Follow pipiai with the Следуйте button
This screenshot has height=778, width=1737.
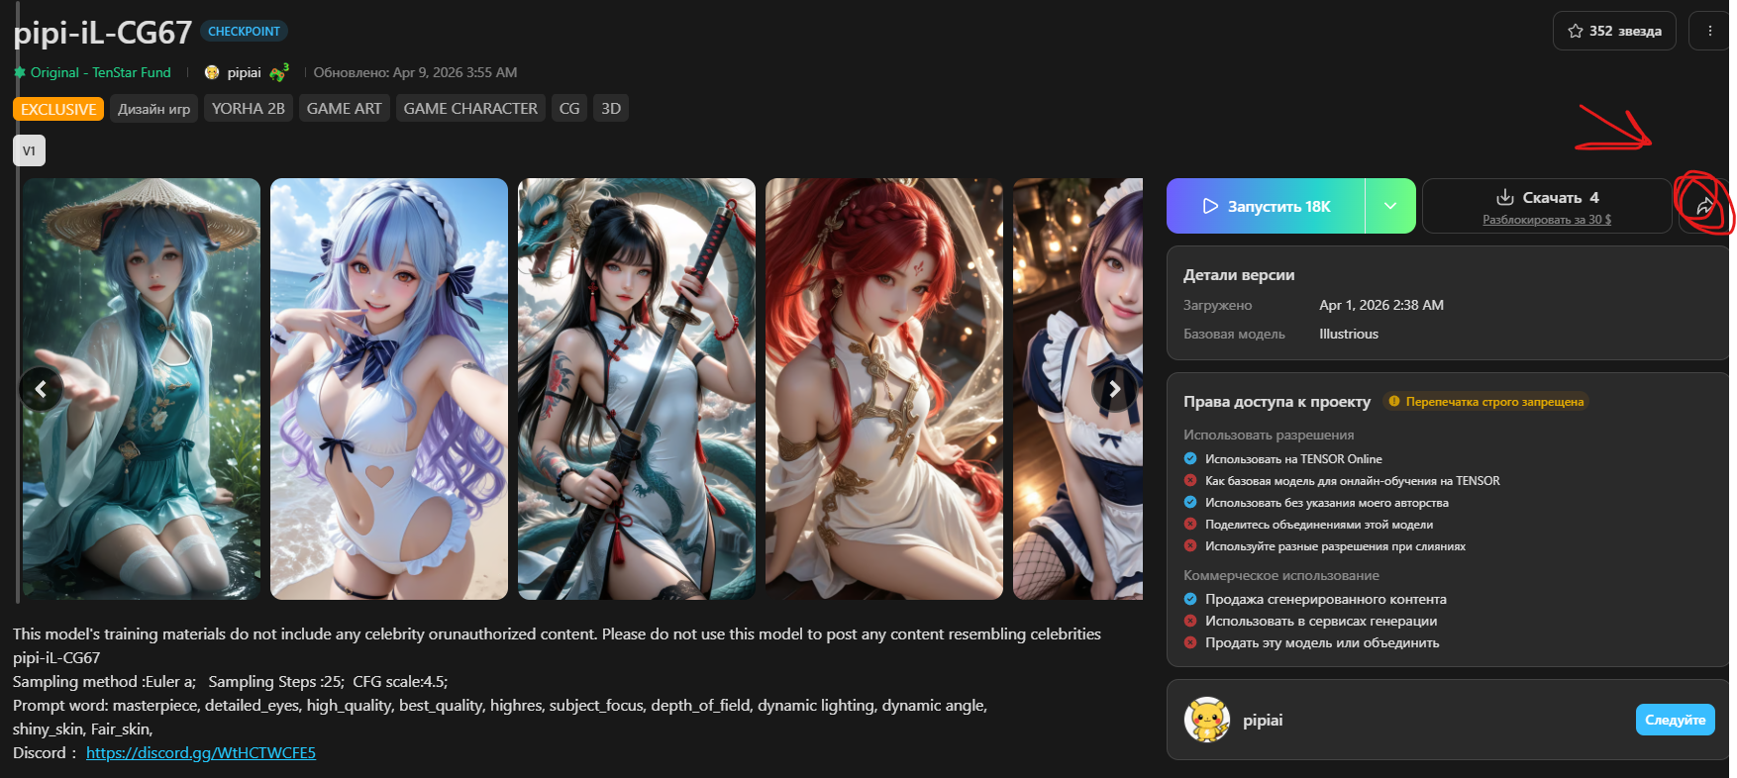point(1676,720)
